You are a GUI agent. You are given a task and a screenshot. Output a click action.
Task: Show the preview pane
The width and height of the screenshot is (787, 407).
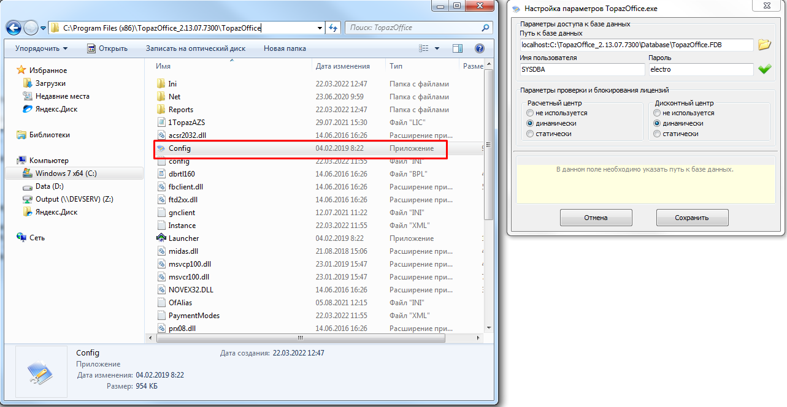point(458,48)
